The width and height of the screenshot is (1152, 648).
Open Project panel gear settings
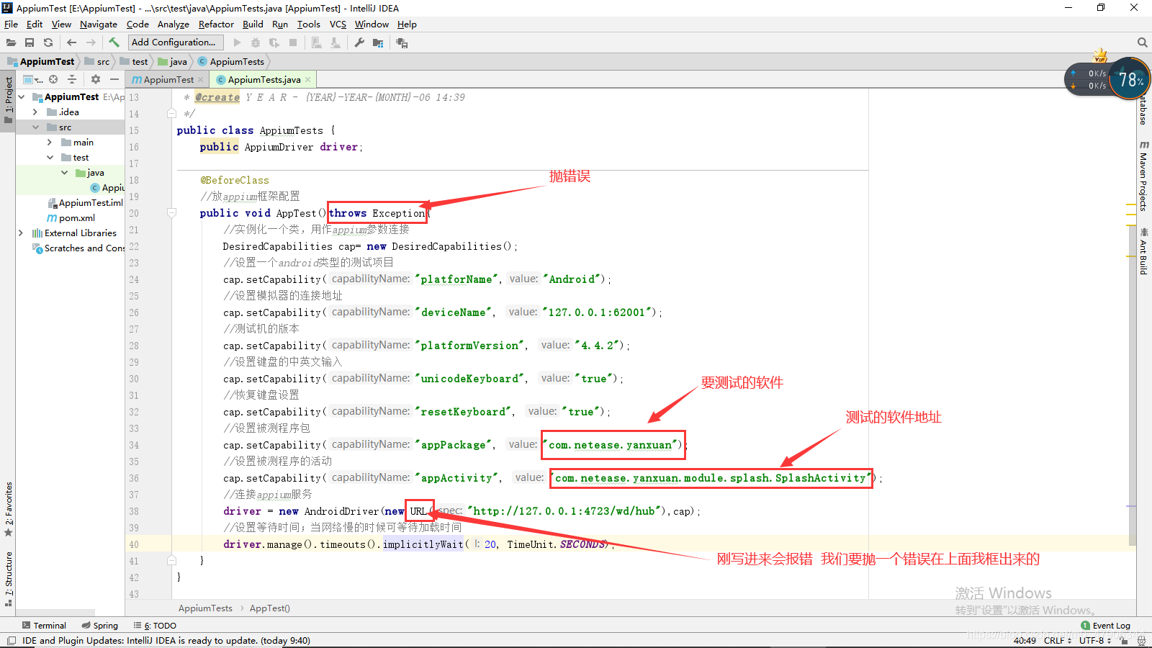tap(95, 79)
